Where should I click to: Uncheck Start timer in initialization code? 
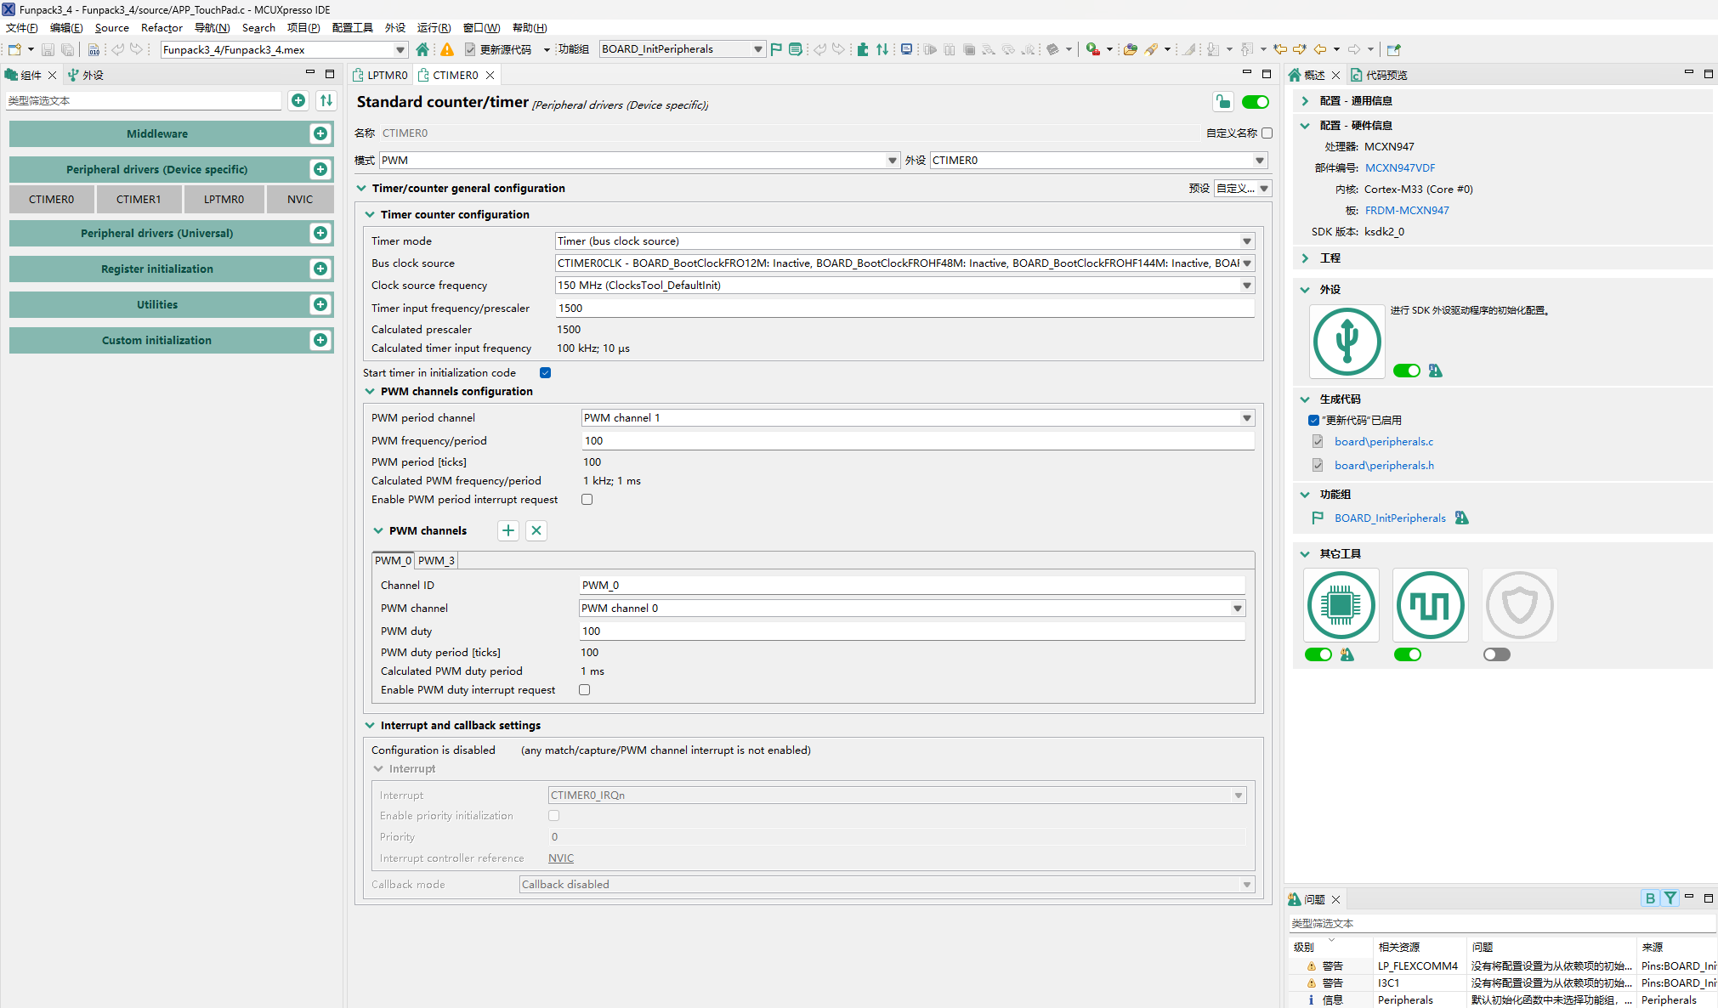click(546, 373)
